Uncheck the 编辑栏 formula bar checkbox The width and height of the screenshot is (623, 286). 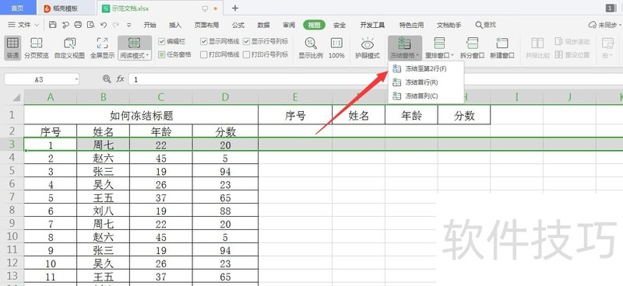[x=162, y=41]
